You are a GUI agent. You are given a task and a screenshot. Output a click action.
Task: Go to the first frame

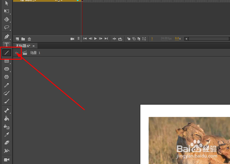85,38
